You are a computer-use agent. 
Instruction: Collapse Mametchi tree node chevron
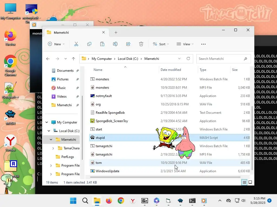[x=51, y=139]
